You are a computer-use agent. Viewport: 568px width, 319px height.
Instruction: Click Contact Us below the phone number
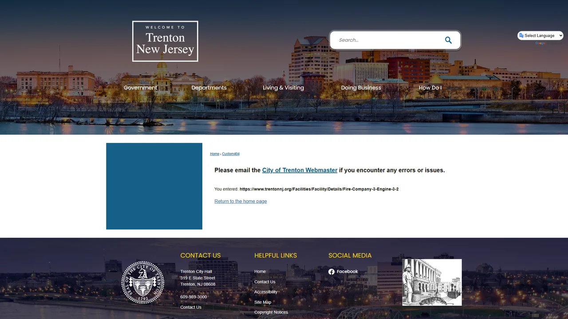pyautogui.click(x=191, y=307)
